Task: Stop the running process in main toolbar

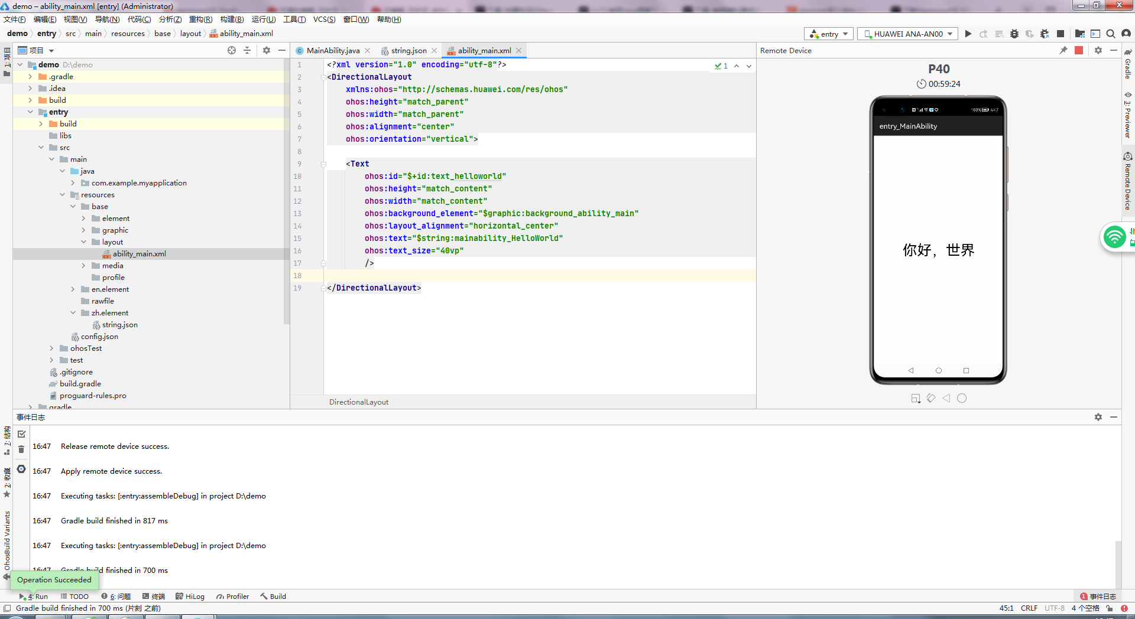Action: [x=1061, y=34]
